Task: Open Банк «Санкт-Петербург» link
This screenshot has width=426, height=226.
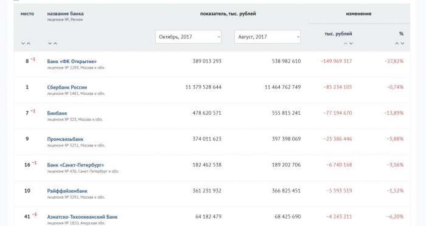Action: pyautogui.click(x=75, y=165)
